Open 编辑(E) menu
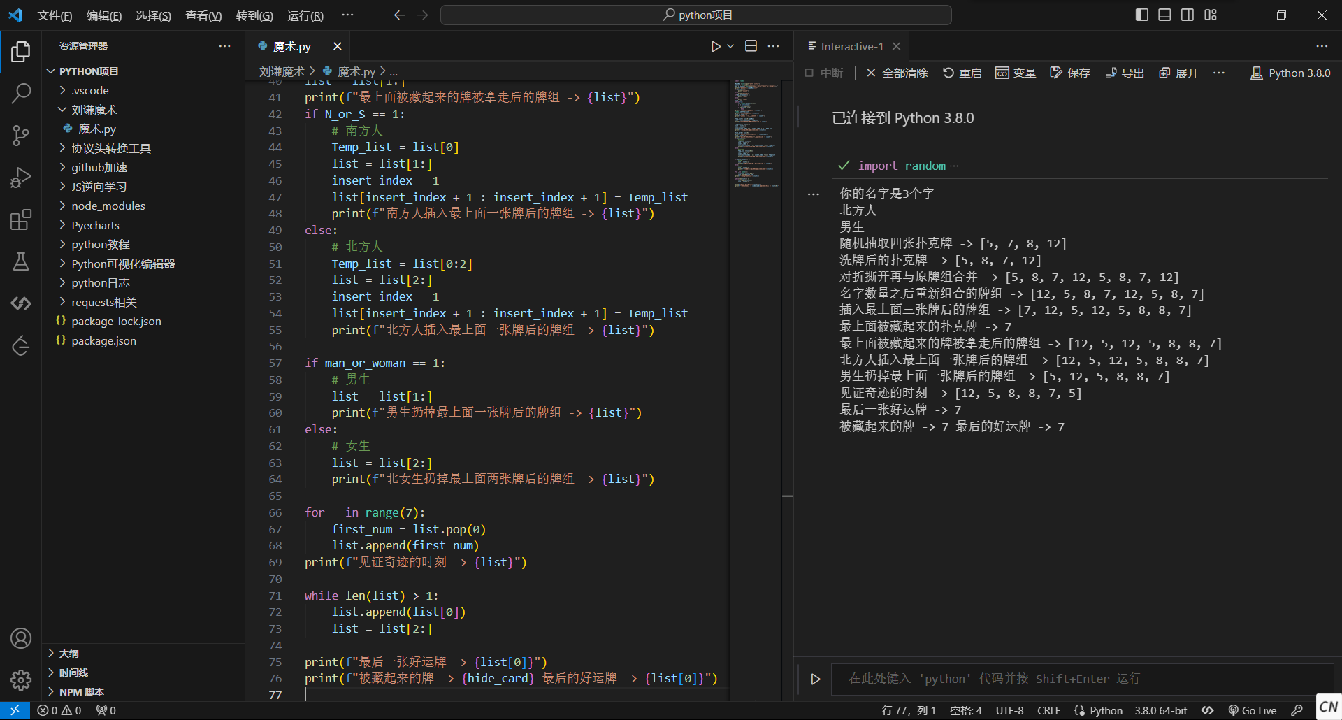This screenshot has height=720, width=1342. [x=103, y=15]
